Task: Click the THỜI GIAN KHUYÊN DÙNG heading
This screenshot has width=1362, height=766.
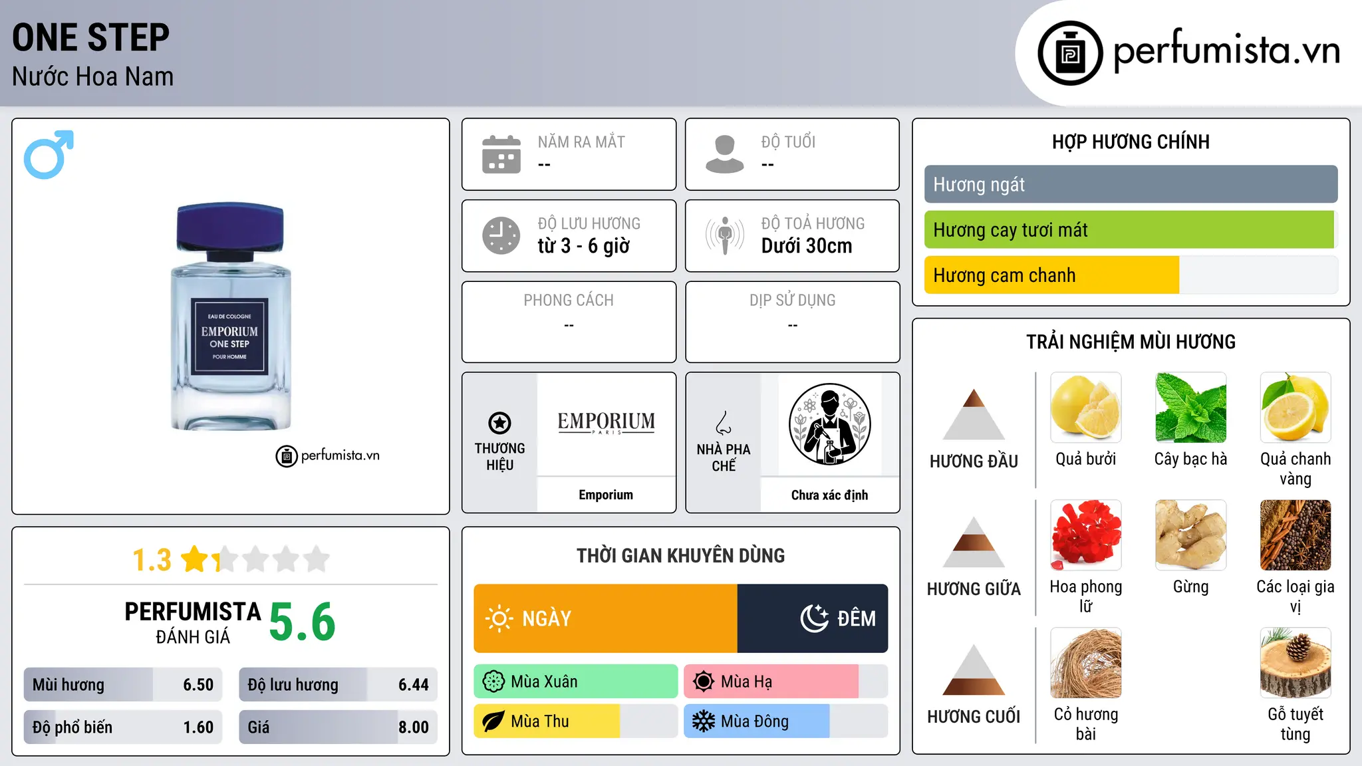Action: pos(680,555)
